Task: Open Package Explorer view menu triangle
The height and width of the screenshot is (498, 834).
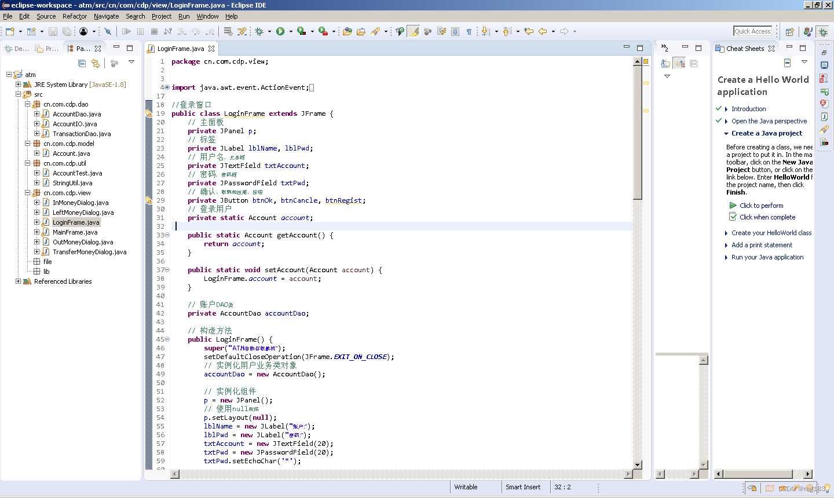Action: [x=131, y=62]
